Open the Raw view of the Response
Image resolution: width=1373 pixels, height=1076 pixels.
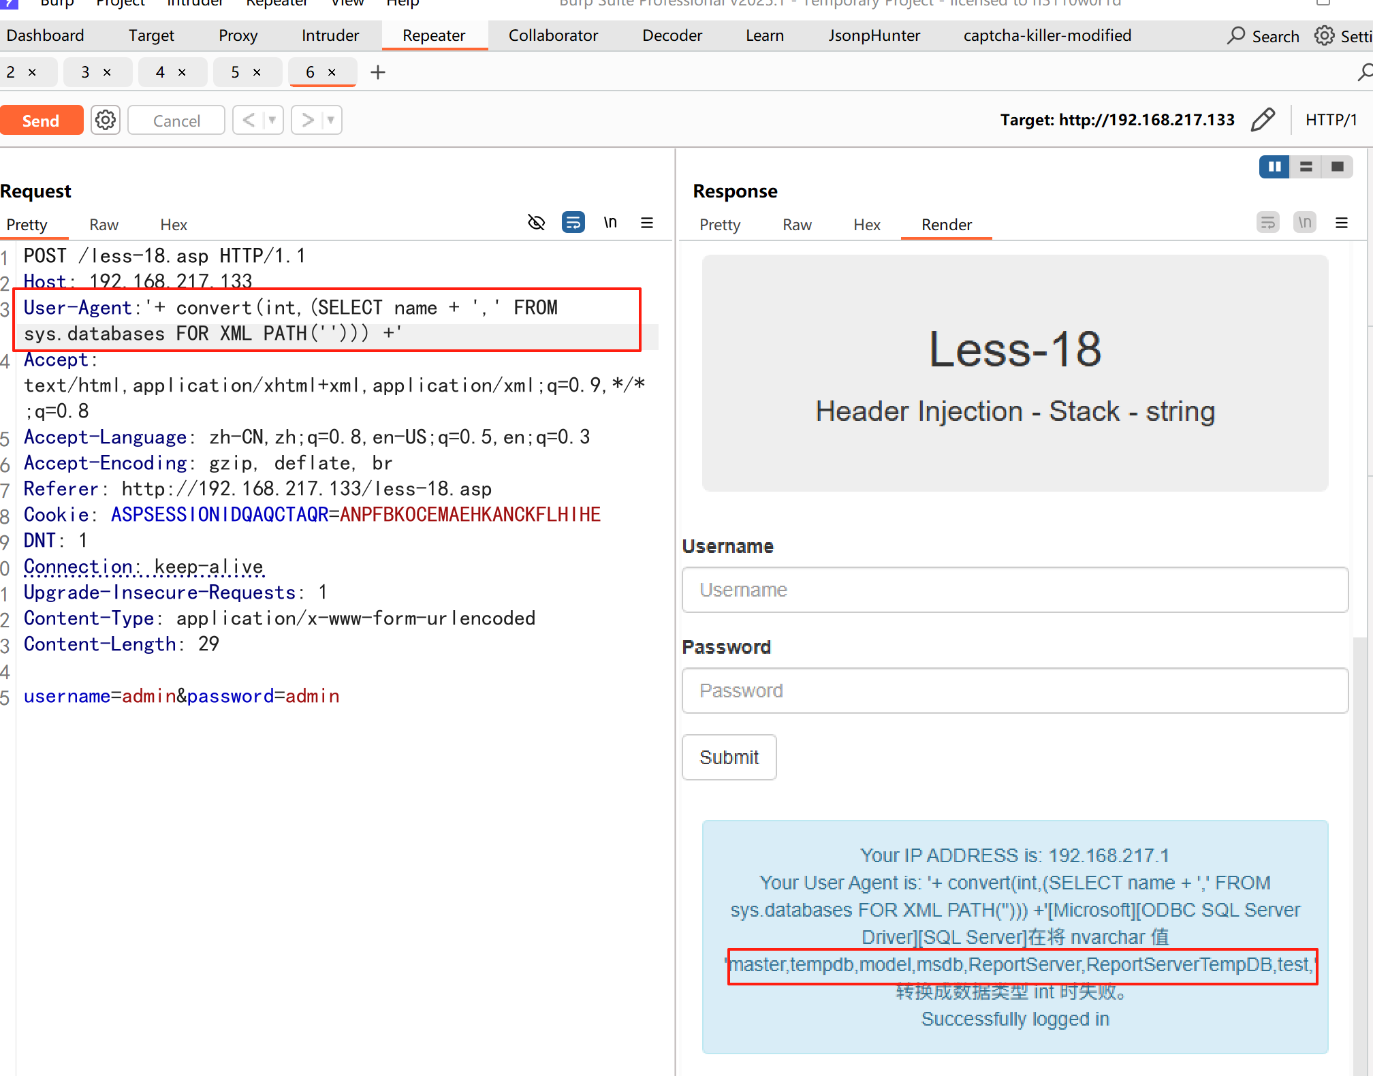point(796,225)
